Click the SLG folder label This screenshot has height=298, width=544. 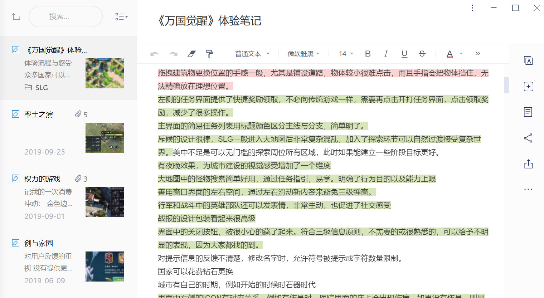[42, 88]
